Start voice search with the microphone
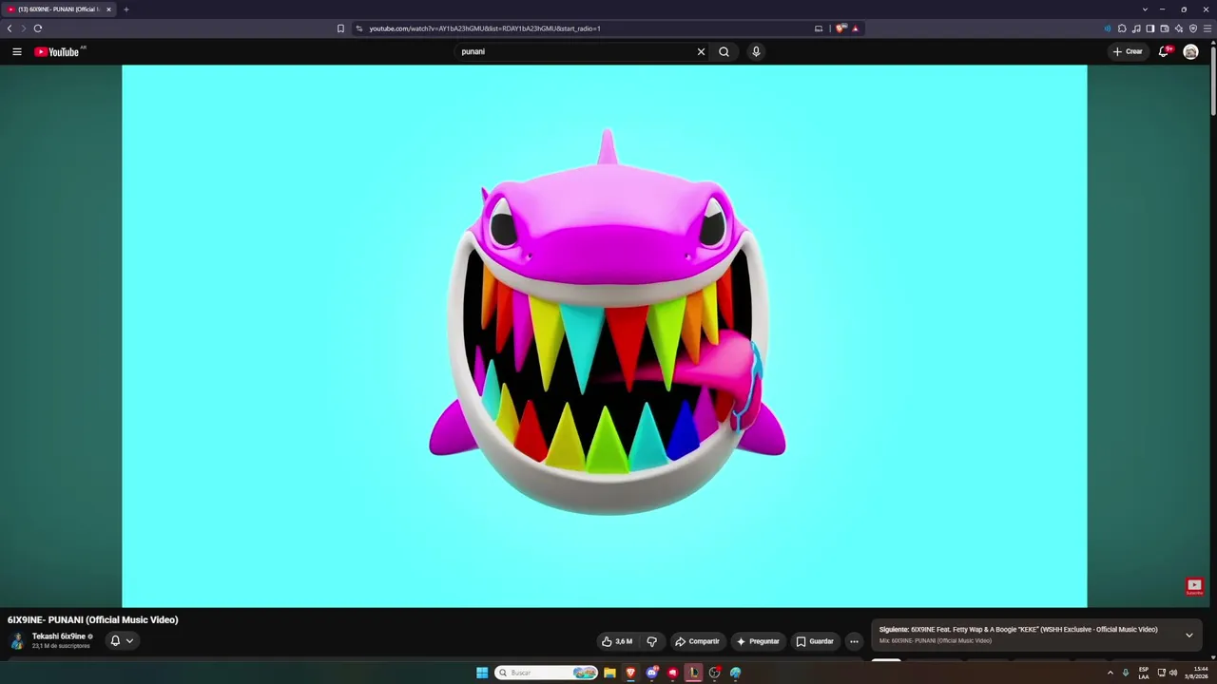Screen dimensions: 1217x684 coord(756,51)
